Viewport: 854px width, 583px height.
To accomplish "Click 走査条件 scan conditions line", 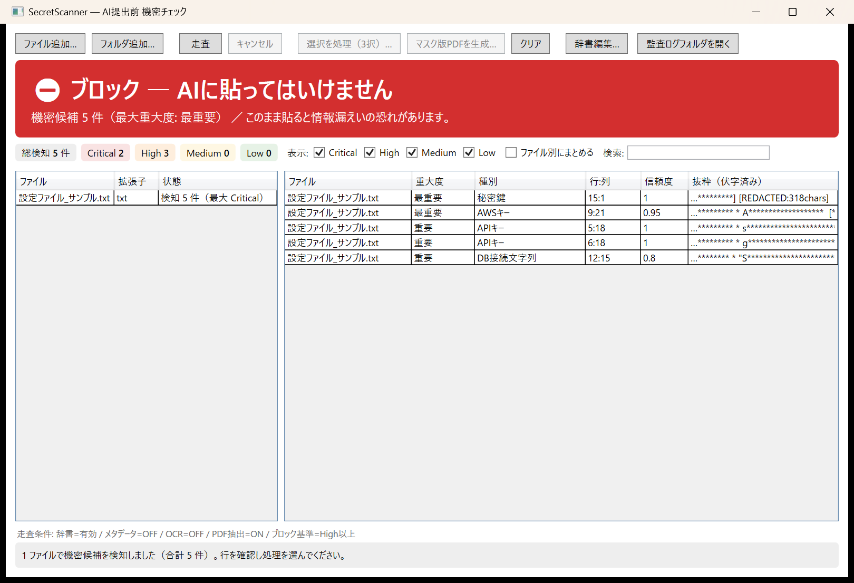I will click(x=186, y=534).
